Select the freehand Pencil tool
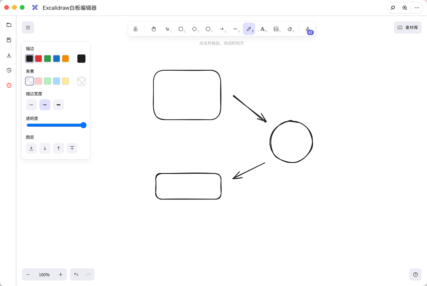427x286 pixels. (x=249, y=29)
